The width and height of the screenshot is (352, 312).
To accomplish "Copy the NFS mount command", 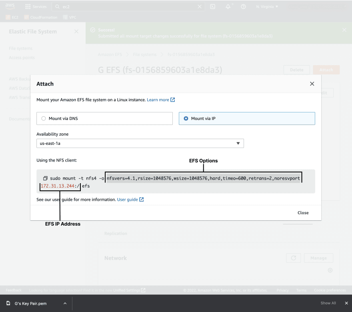I will pyautogui.click(x=45, y=178).
